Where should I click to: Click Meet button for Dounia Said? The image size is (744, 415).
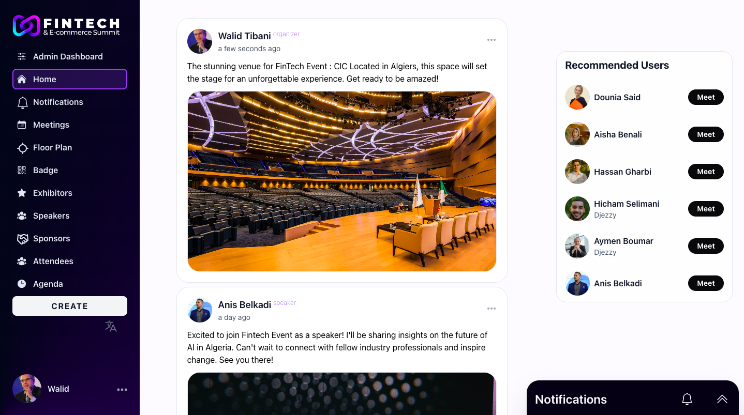[x=705, y=97]
